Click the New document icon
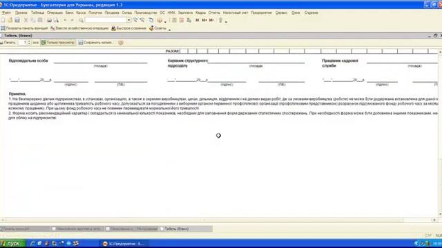 coord(3,20)
